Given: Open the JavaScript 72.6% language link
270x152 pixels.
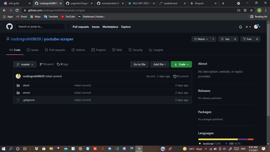Looking at the screenshot, I should click(210, 144).
